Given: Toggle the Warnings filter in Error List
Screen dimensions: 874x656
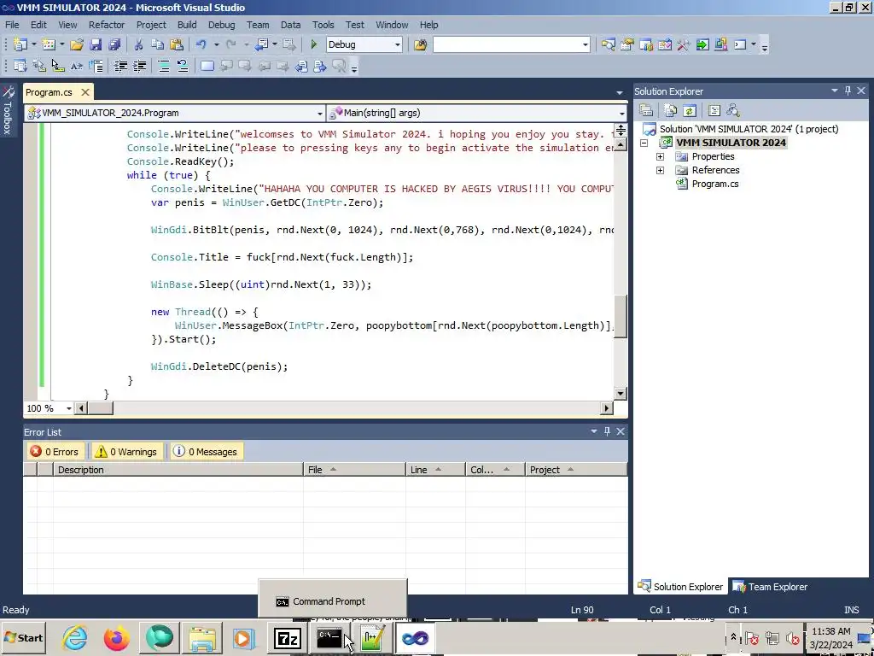Looking at the screenshot, I should pyautogui.click(x=126, y=452).
